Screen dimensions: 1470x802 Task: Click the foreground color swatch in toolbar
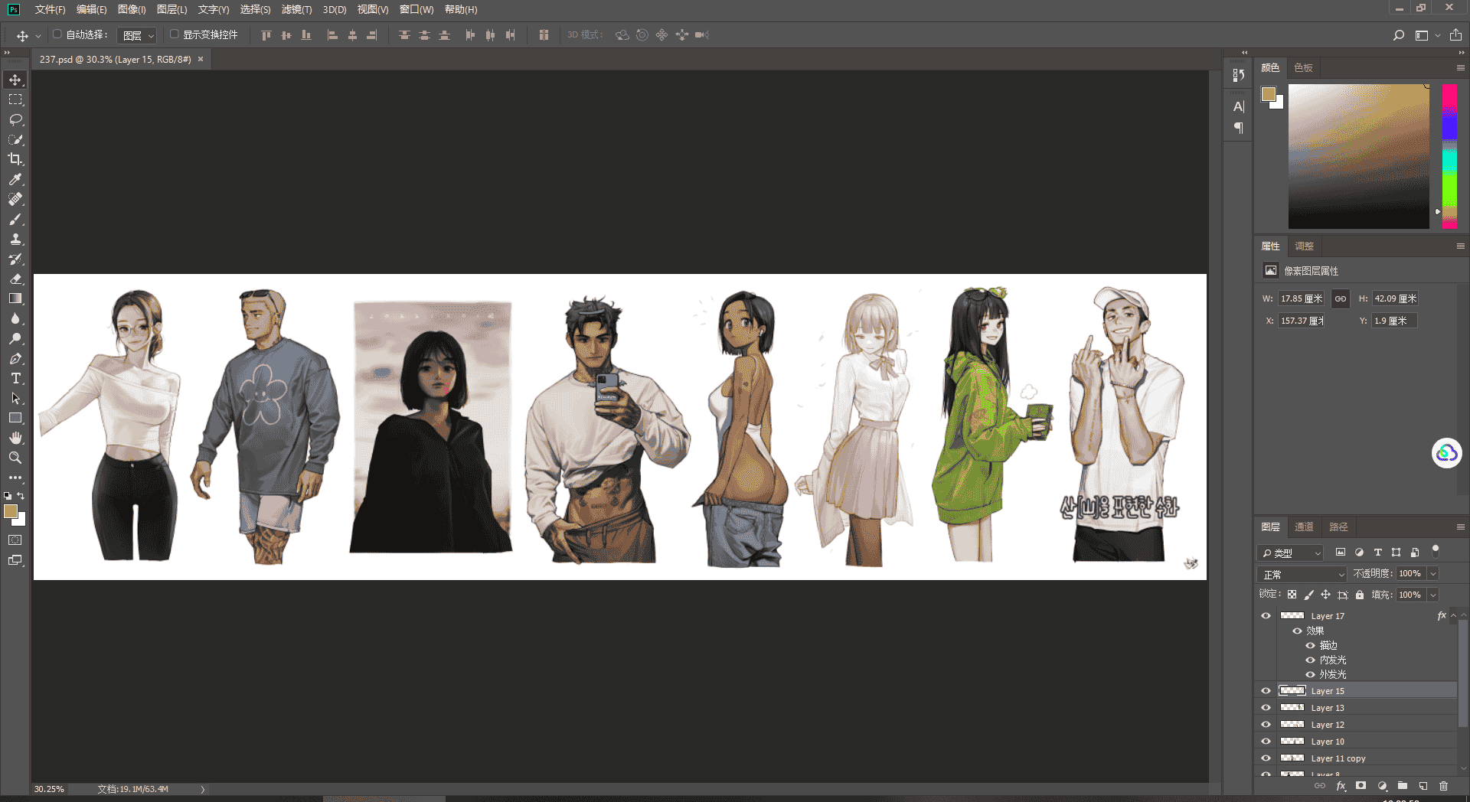pos(11,512)
